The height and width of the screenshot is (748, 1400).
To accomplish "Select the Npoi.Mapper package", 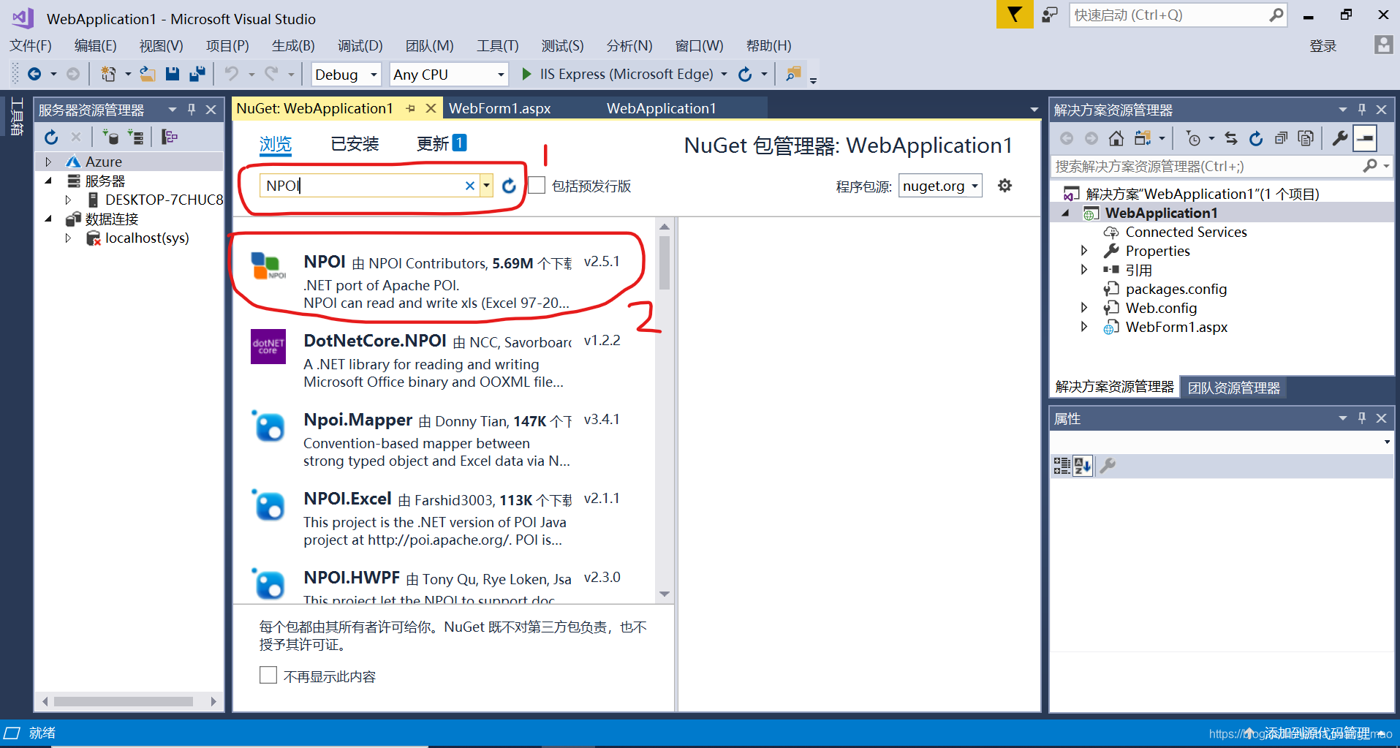I will 444,439.
